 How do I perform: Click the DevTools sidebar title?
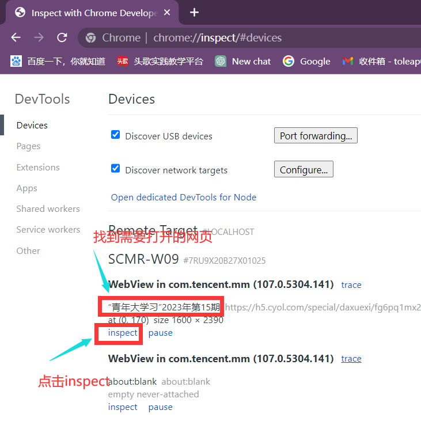point(43,99)
